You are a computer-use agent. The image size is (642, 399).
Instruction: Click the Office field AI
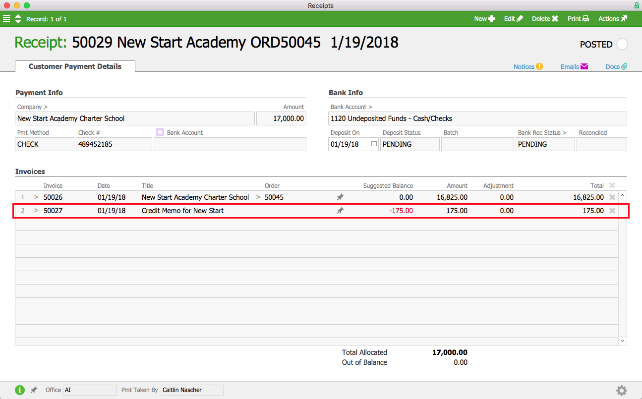click(x=90, y=390)
